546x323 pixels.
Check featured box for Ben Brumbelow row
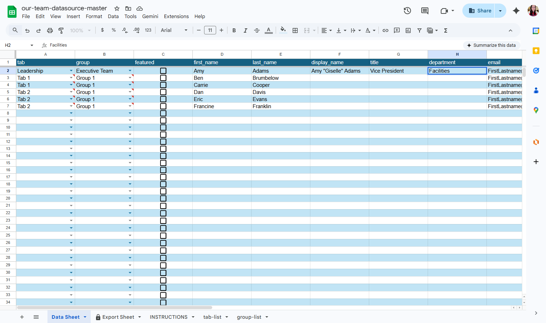click(163, 78)
